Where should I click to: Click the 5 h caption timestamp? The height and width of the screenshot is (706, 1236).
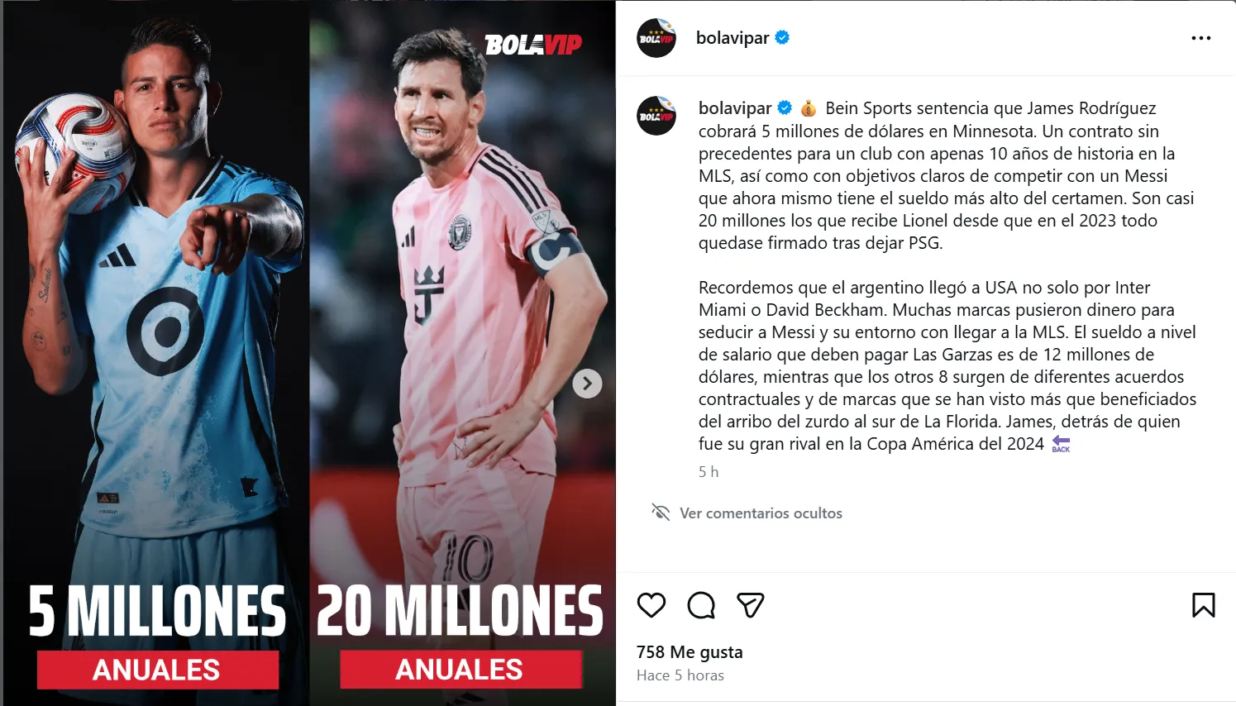[709, 472]
